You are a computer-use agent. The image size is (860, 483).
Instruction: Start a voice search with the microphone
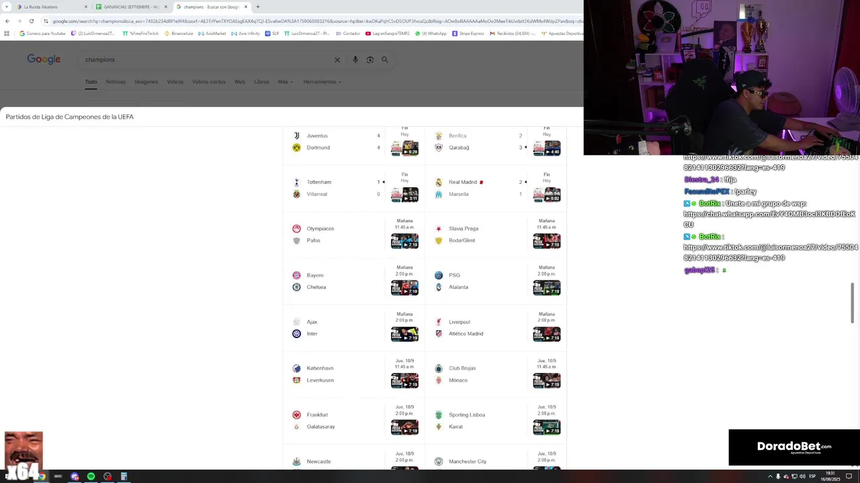355,60
